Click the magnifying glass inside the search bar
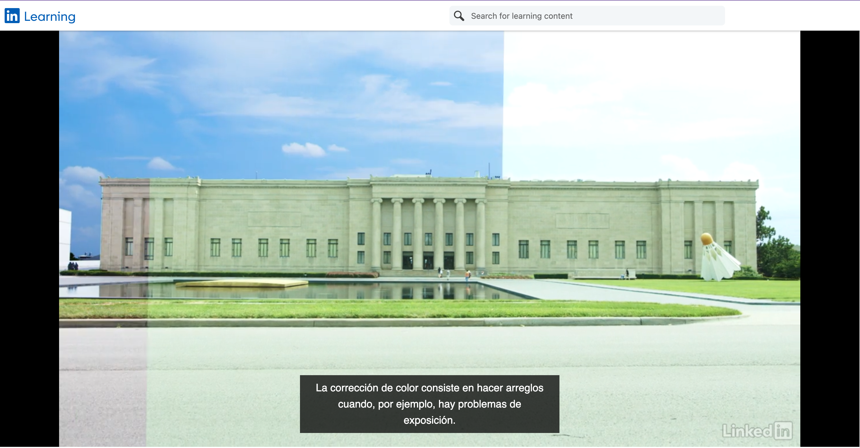This screenshot has width=860, height=448. (459, 15)
